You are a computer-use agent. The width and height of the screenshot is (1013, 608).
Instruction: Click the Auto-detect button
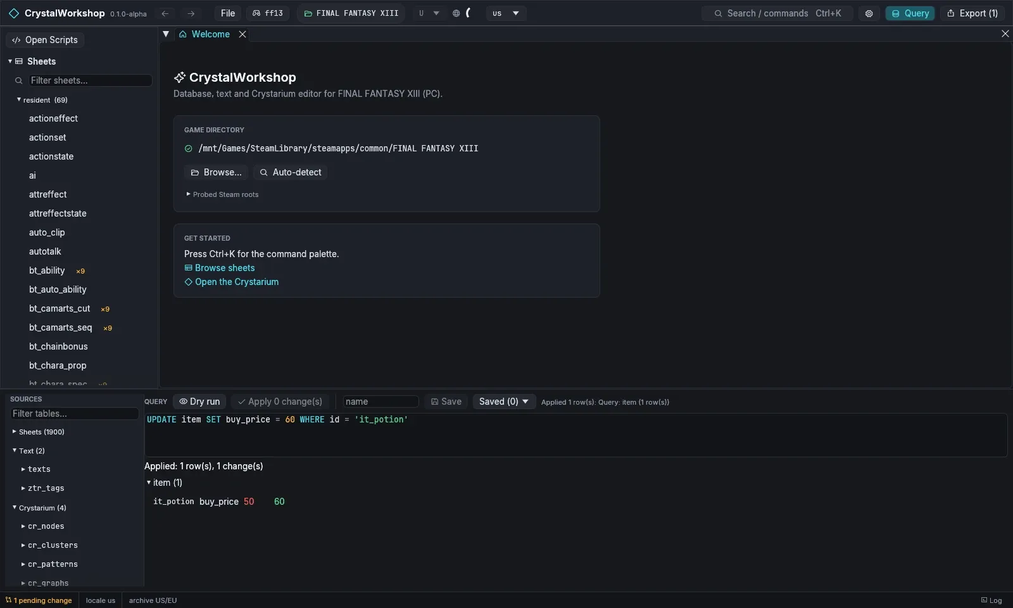(x=291, y=172)
